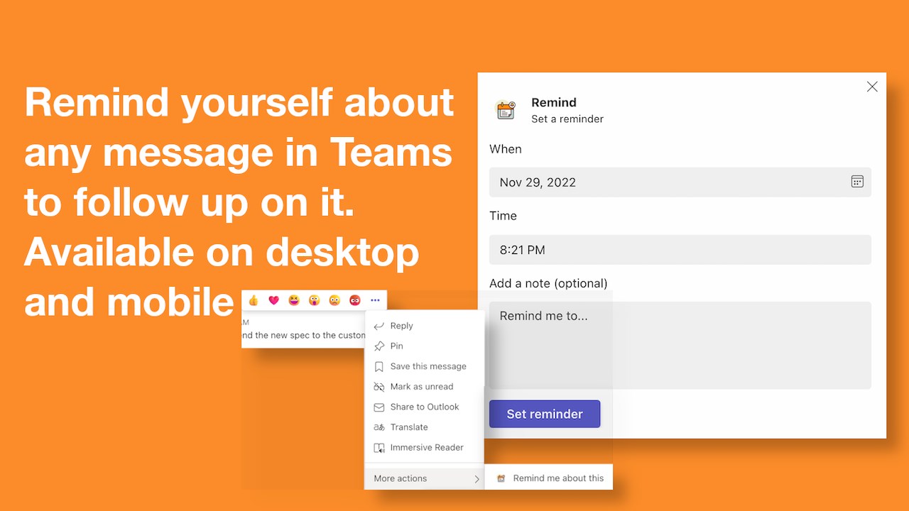Click the Immersive Reader icon

[379, 448]
